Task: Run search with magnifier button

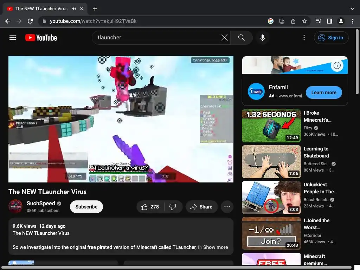Action: pos(241,37)
